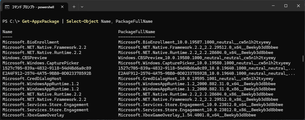Minimize the terminal window
This screenshot has height=120, width=305.
(x=273, y=6)
